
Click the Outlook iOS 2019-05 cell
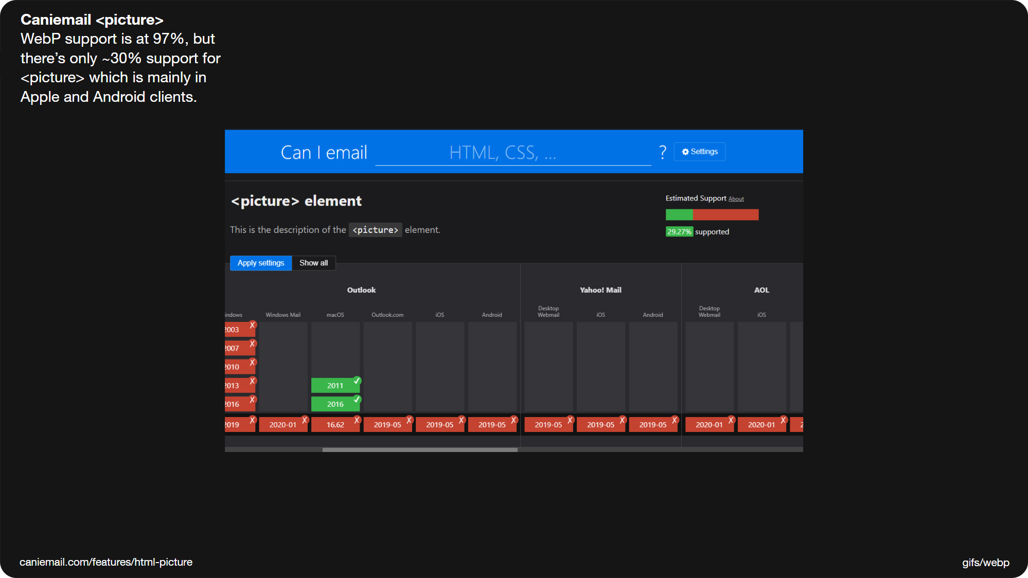(x=439, y=425)
